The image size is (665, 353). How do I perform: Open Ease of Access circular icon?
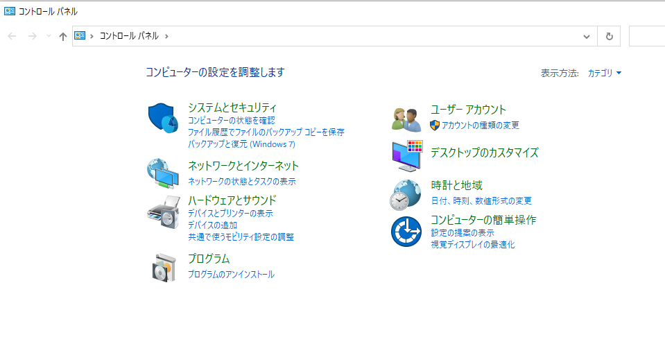click(406, 232)
